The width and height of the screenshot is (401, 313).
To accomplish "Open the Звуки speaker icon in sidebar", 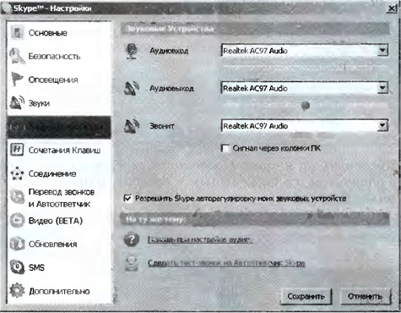I will click(17, 103).
